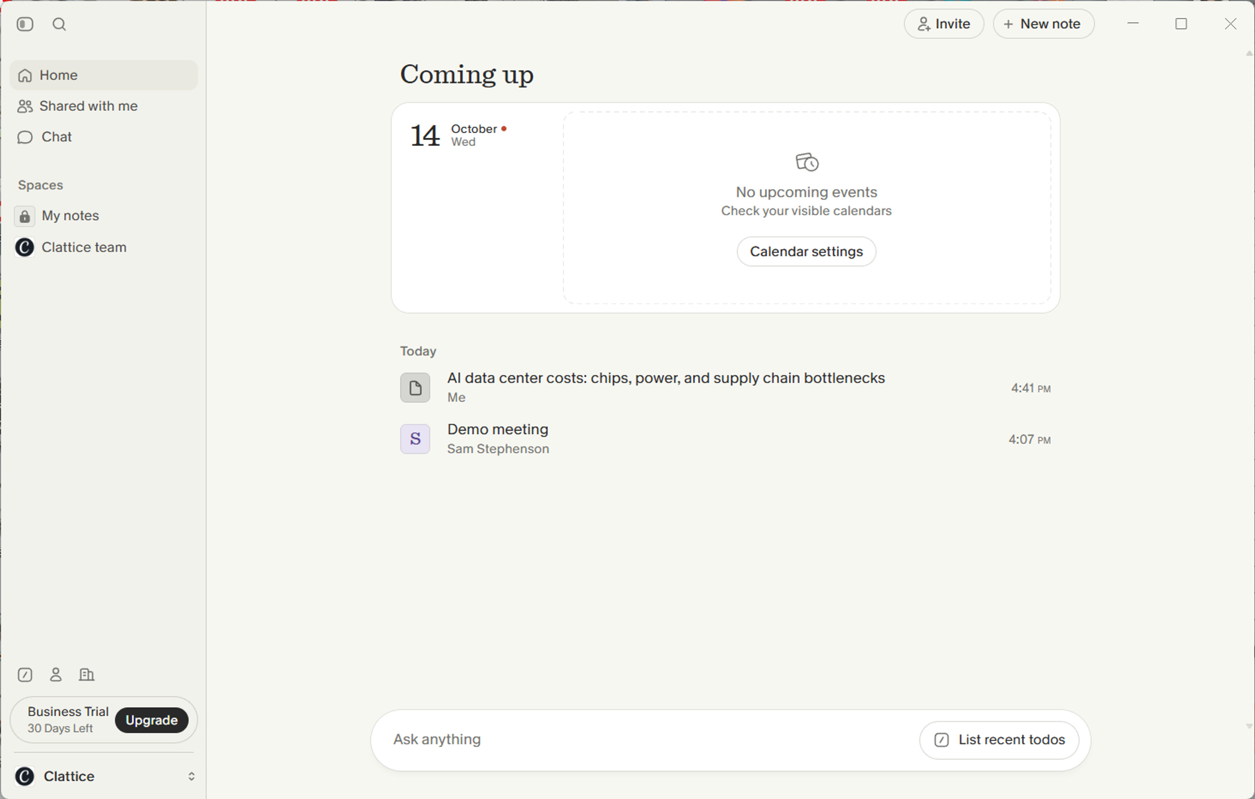Image resolution: width=1255 pixels, height=799 pixels.
Task: Collapse the sidebar with the panel toggle icon
Action: coord(25,24)
